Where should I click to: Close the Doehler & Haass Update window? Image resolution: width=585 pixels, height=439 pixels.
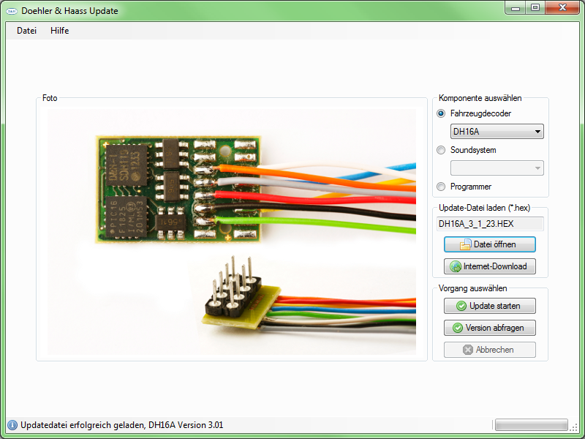click(562, 8)
